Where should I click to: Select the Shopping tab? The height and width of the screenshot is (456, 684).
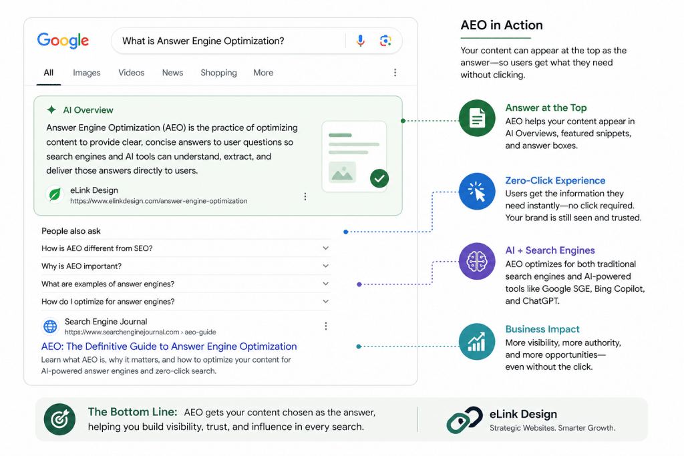click(218, 73)
